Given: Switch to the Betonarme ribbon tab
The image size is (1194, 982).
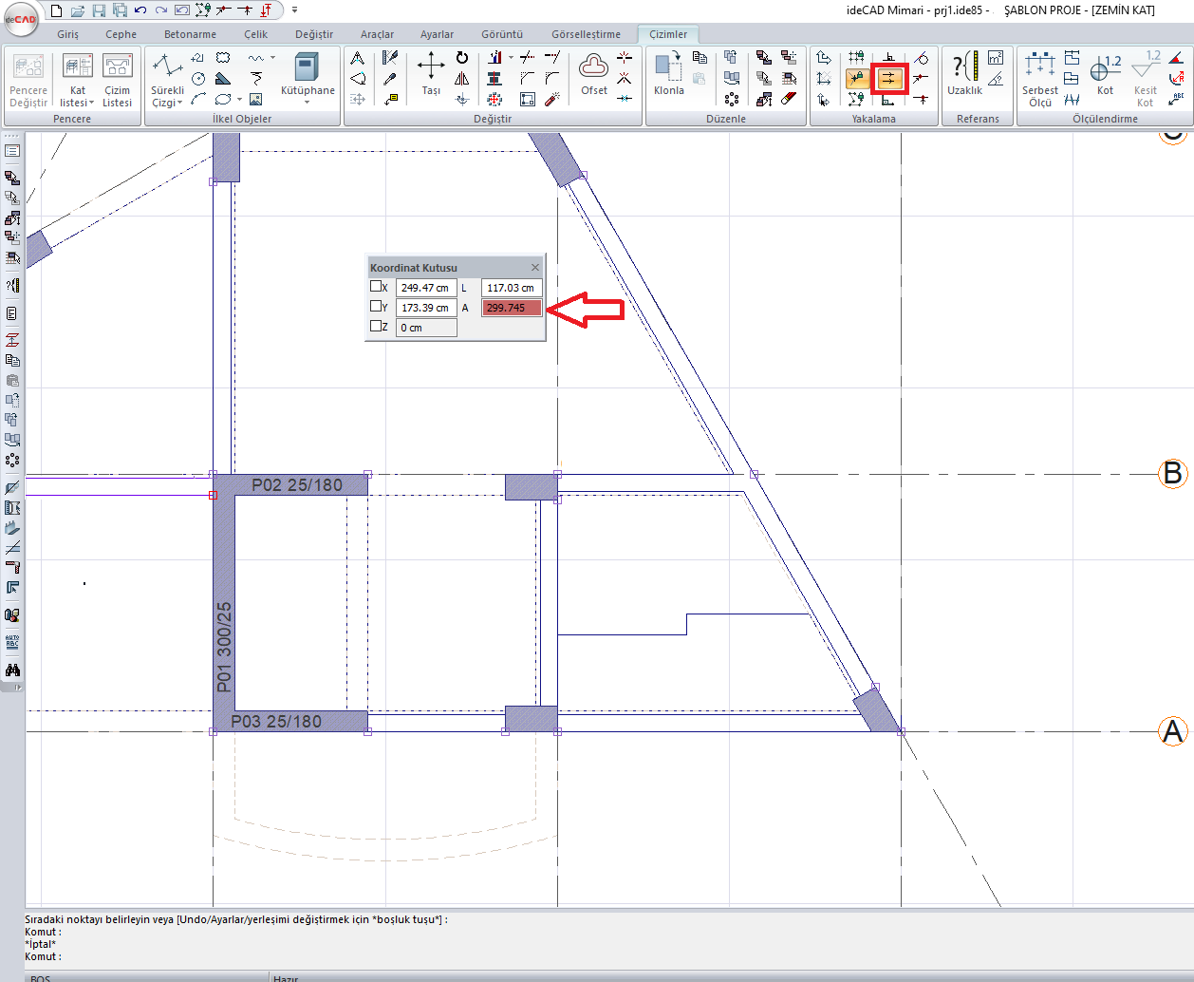Looking at the screenshot, I should (x=190, y=34).
